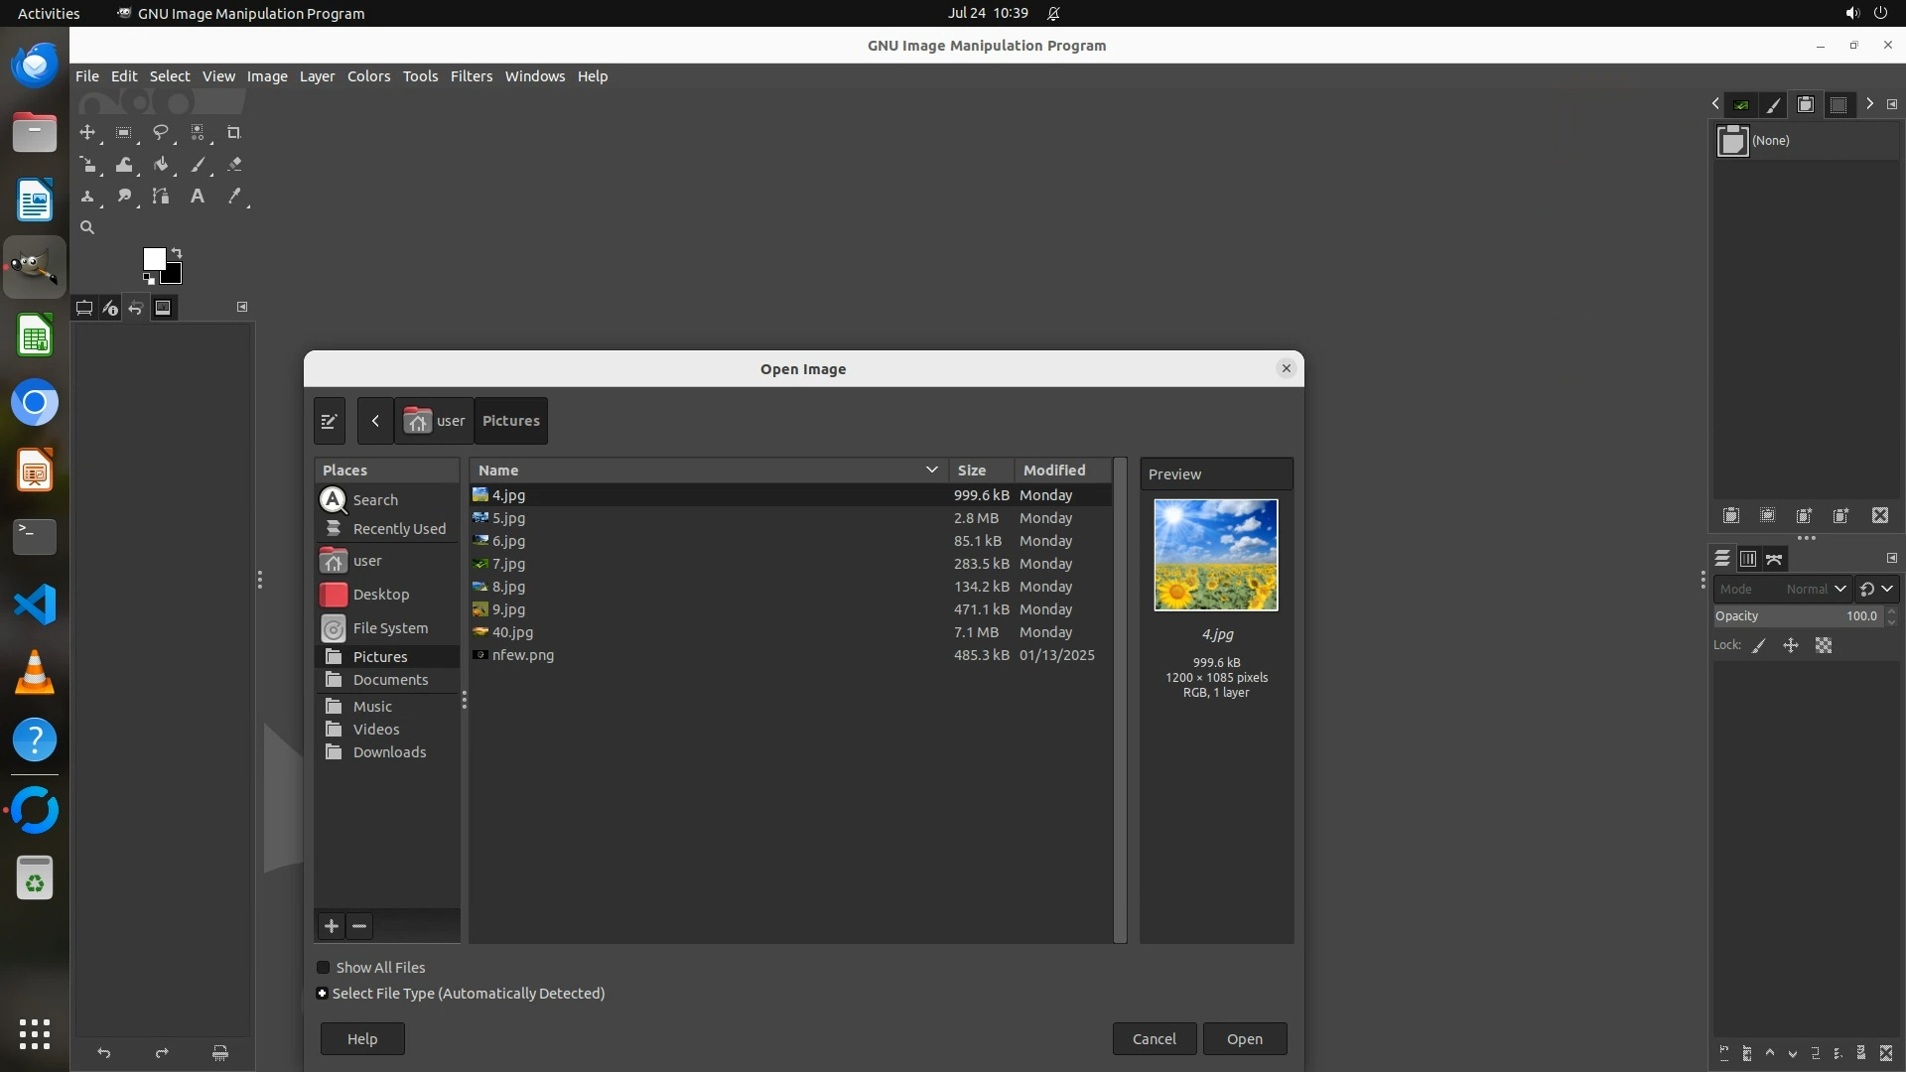Click the Name column sort arrow

(x=931, y=470)
